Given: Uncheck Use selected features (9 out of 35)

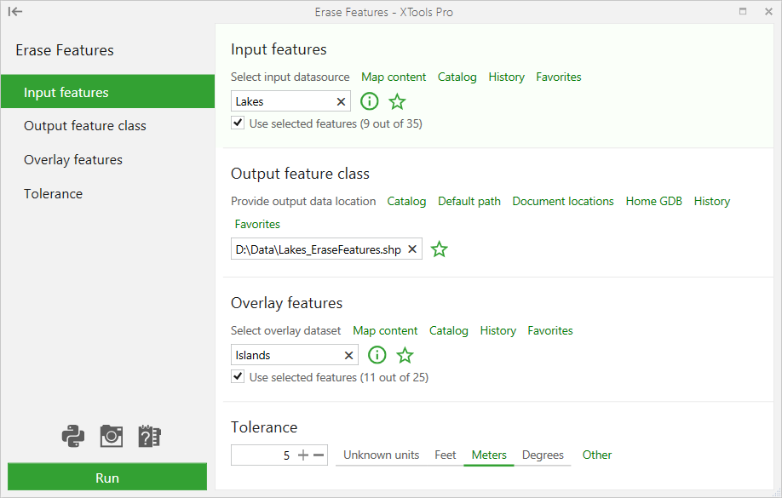Looking at the screenshot, I should (238, 123).
